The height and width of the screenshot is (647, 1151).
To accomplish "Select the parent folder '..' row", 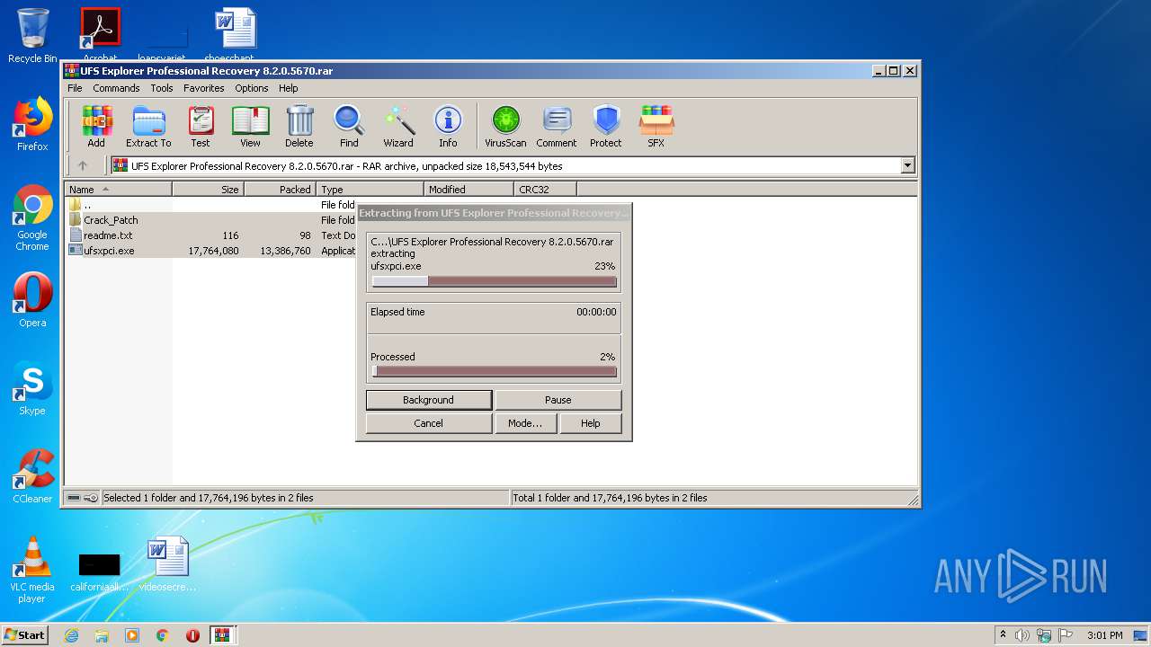I will pyautogui.click(x=210, y=205).
